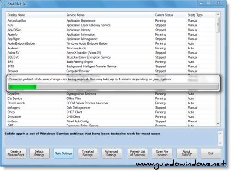The height and width of the screenshot is (171, 231).
Task: Sort by Service Name column header
Action: click(x=75, y=15)
